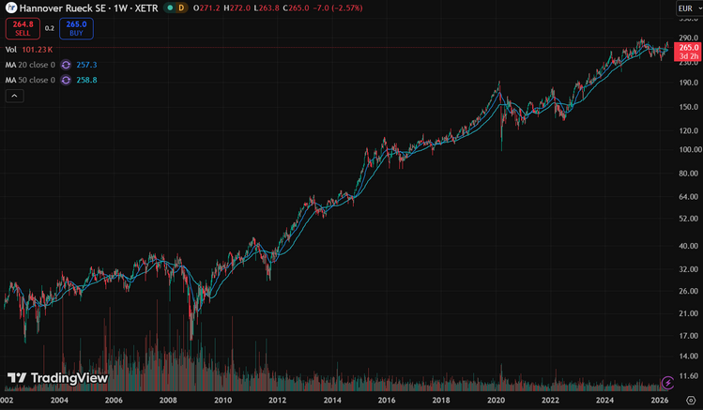Select the MA 50 close indicator legend
Viewport: 703px width, 410px height.
30,80
